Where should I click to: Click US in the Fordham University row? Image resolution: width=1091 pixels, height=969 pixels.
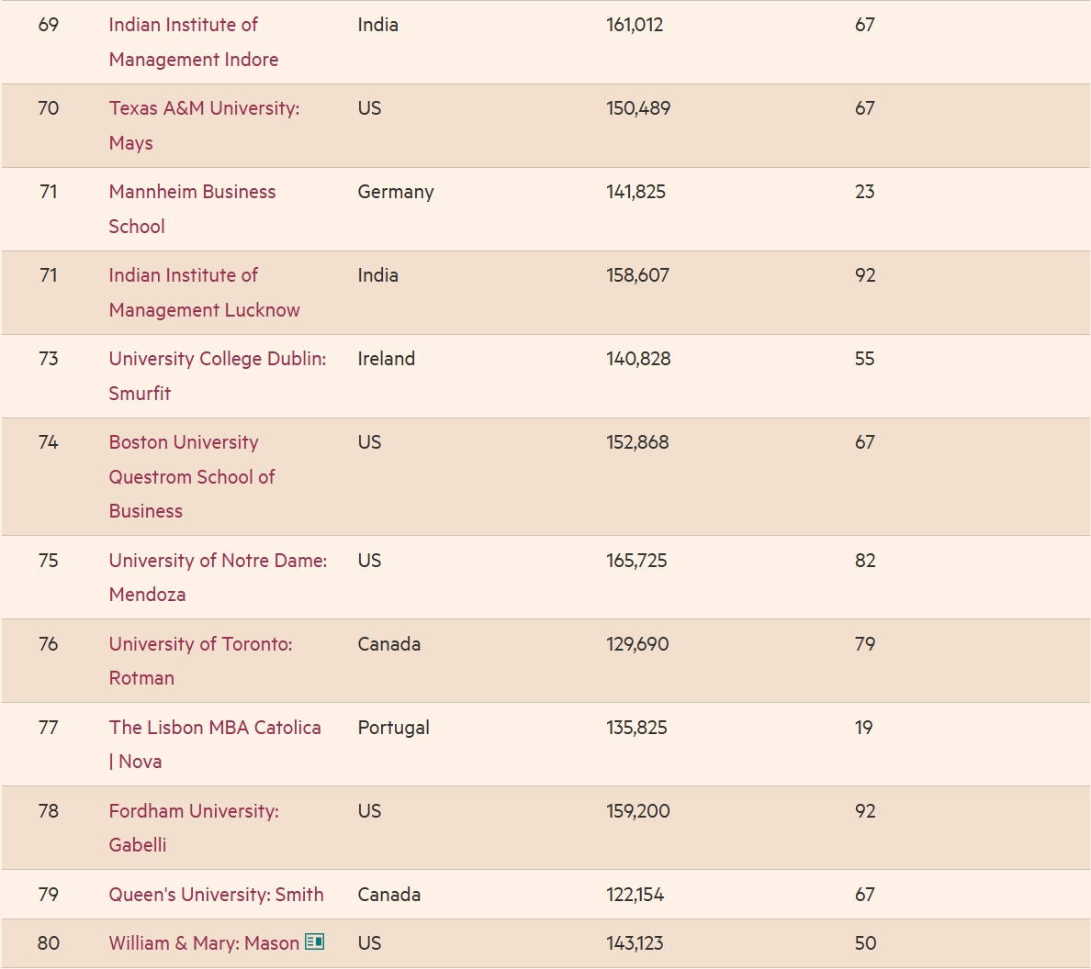pyautogui.click(x=369, y=810)
